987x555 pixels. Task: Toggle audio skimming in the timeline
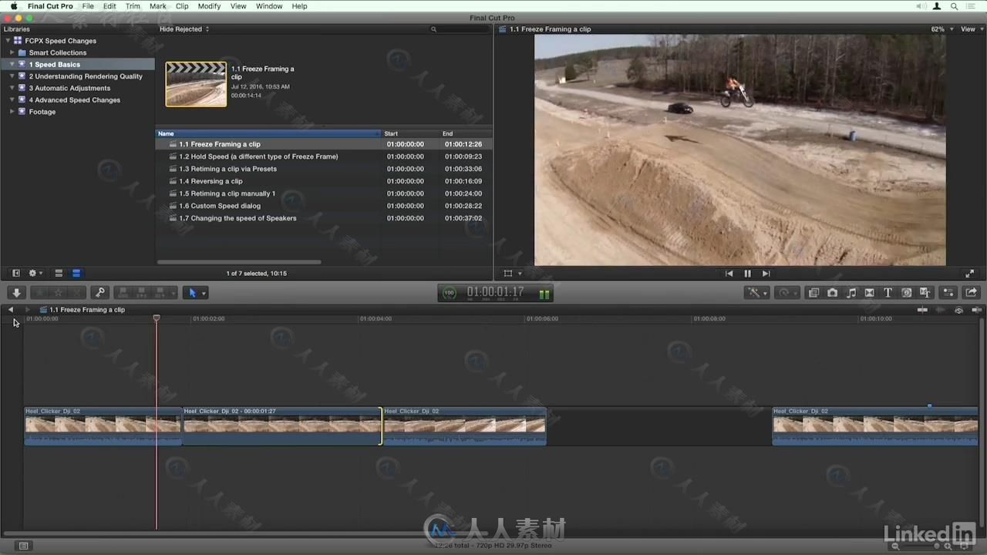[x=940, y=310]
